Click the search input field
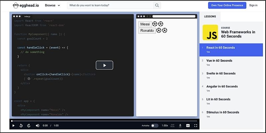 (110, 5)
